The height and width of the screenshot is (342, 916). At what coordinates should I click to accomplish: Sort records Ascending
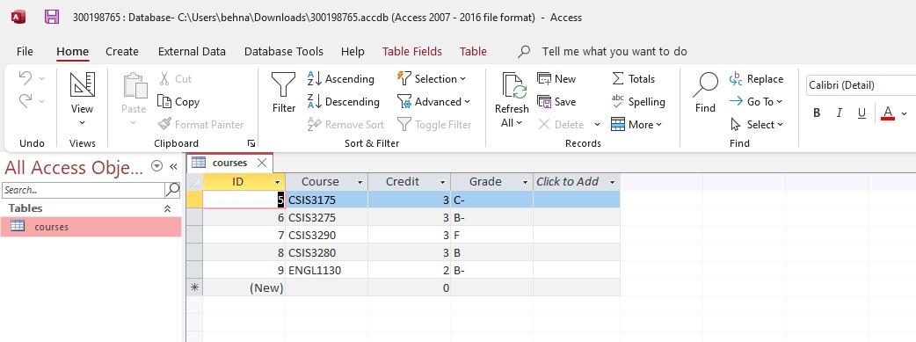(340, 79)
